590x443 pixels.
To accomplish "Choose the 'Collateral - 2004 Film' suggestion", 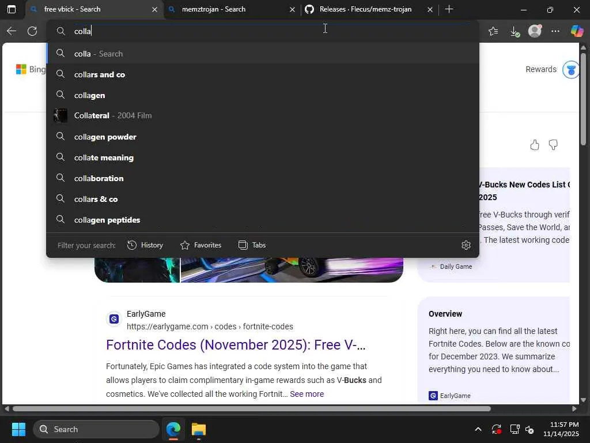I will (x=263, y=115).
